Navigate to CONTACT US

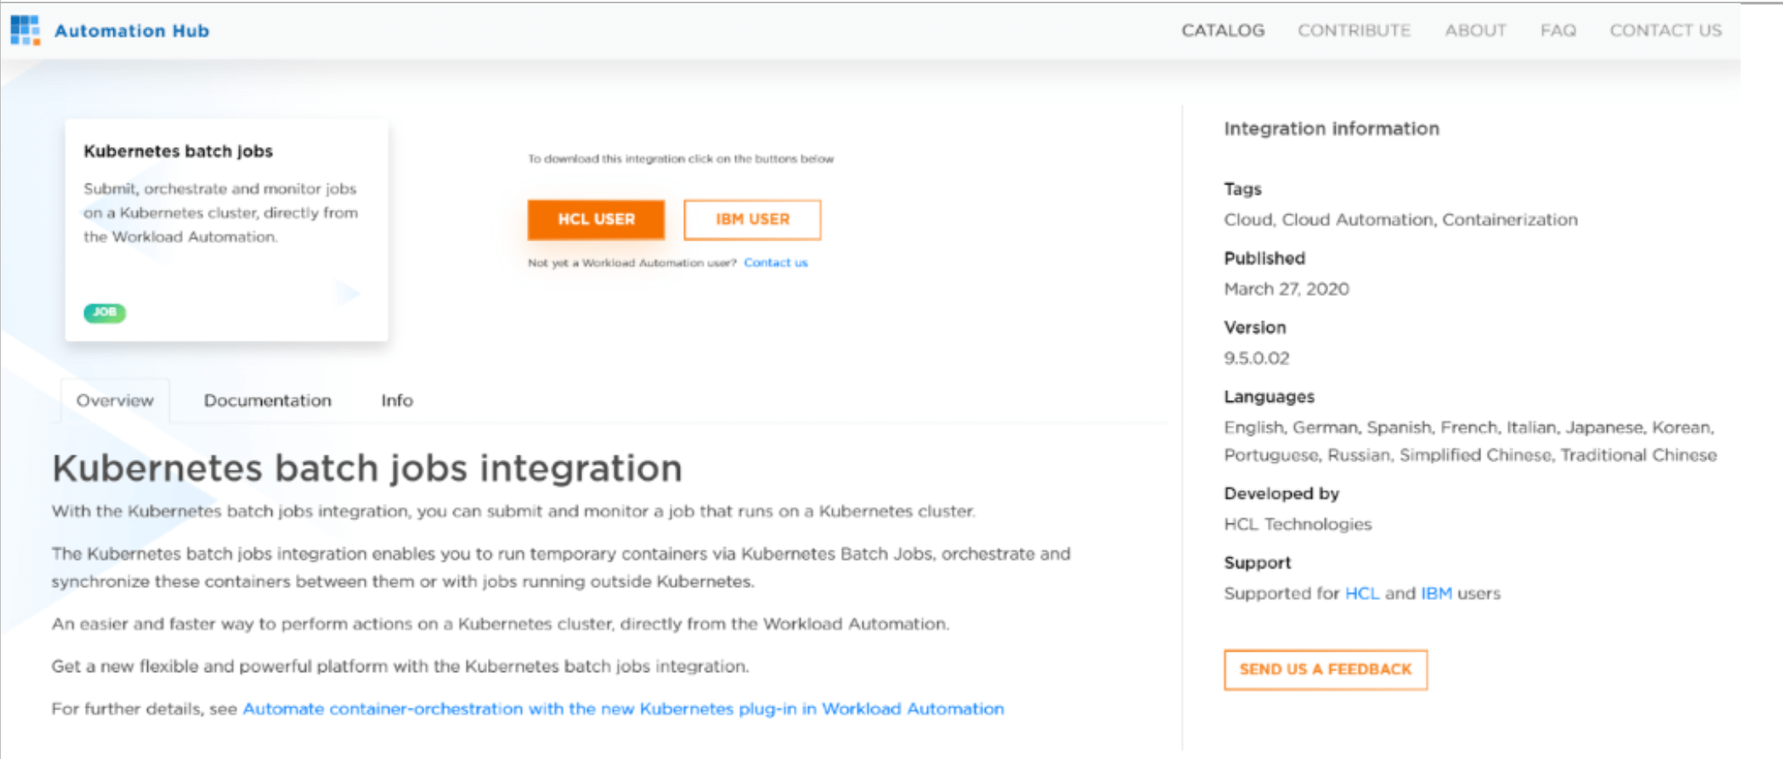pyautogui.click(x=1666, y=31)
